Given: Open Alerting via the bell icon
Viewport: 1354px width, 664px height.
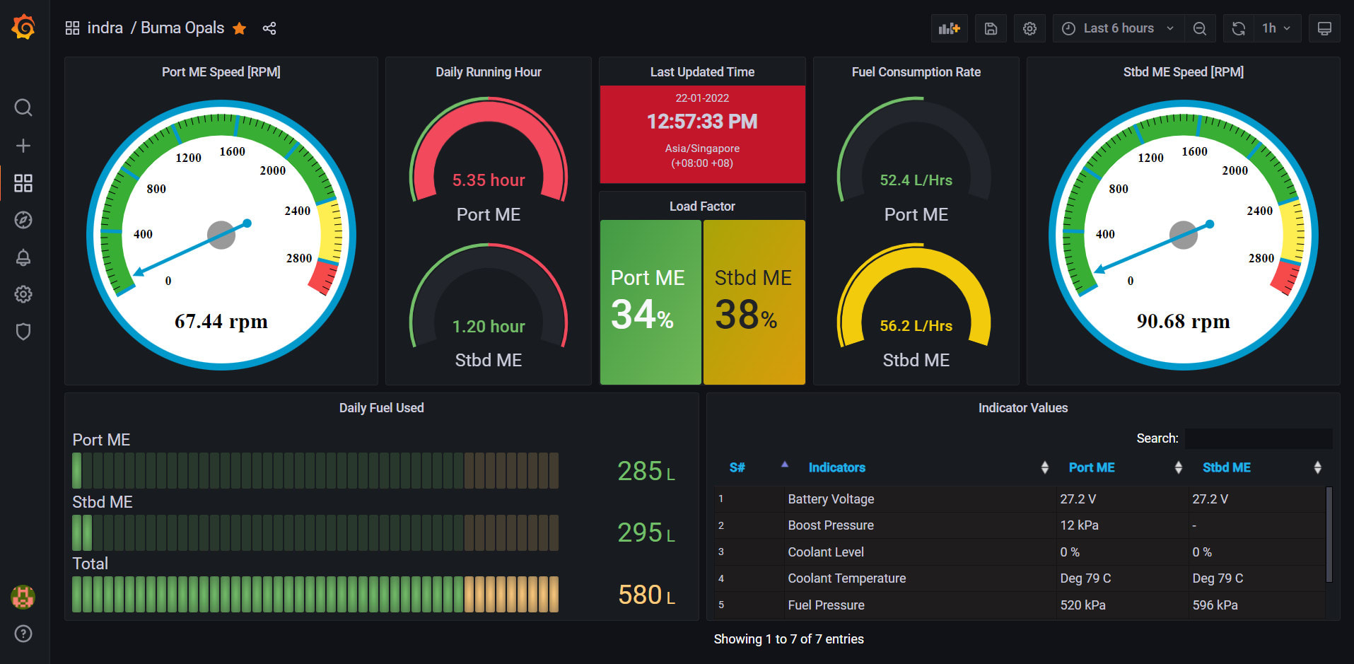Looking at the screenshot, I should [x=23, y=257].
